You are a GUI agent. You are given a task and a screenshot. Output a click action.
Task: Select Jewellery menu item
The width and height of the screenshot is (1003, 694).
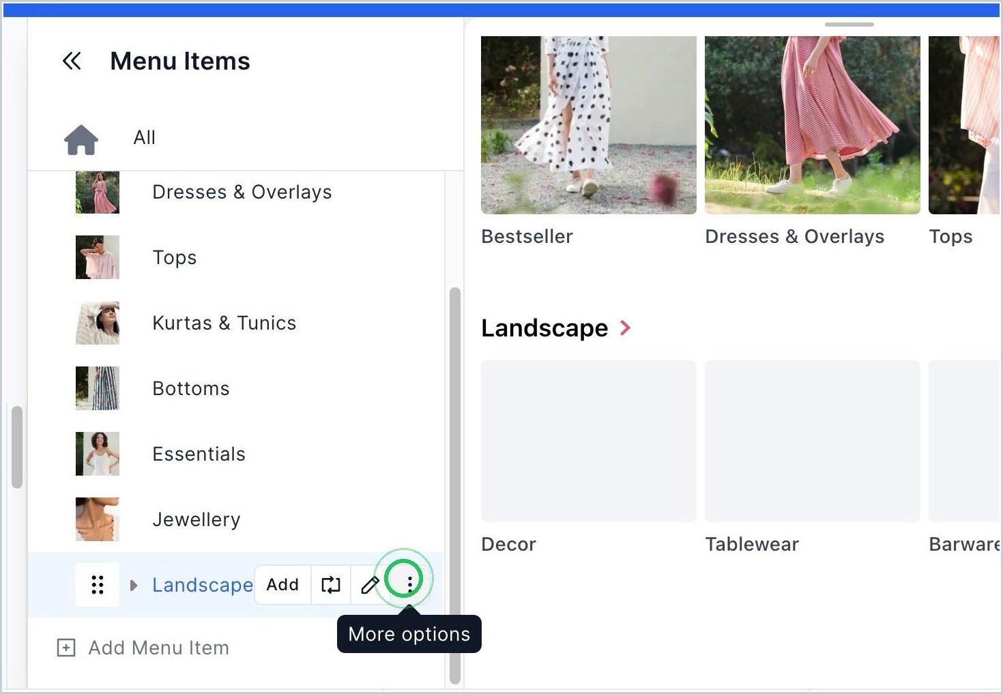point(197,519)
